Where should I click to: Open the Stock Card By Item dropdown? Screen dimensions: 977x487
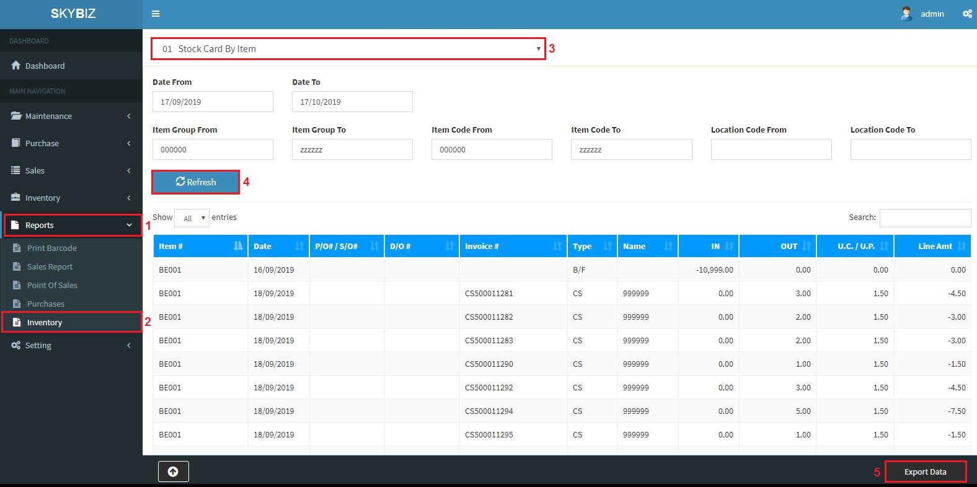348,49
